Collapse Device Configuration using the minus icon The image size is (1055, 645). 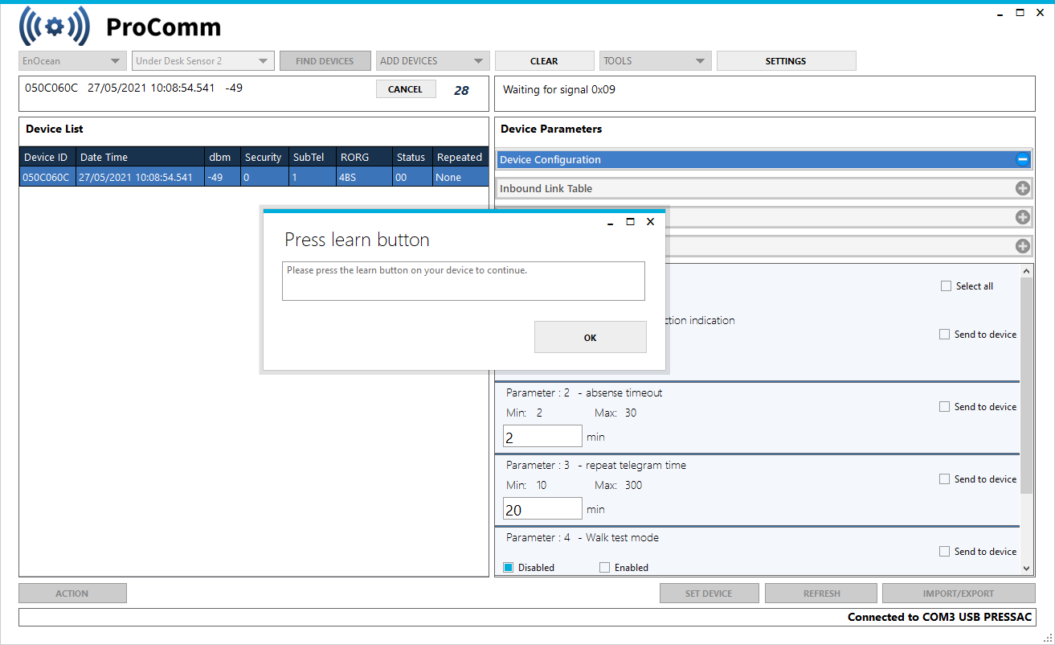(1022, 159)
